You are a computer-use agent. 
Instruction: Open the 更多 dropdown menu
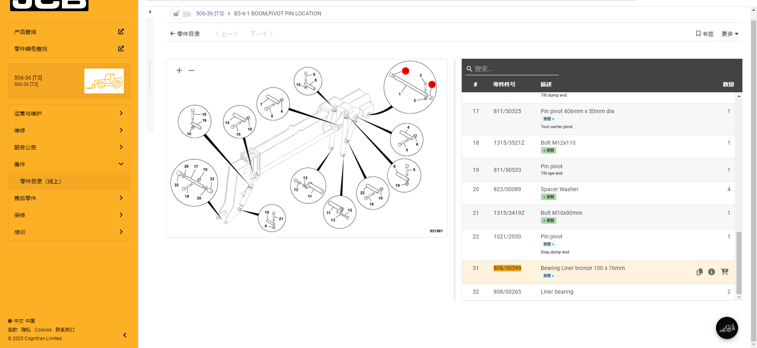(x=730, y=34)
